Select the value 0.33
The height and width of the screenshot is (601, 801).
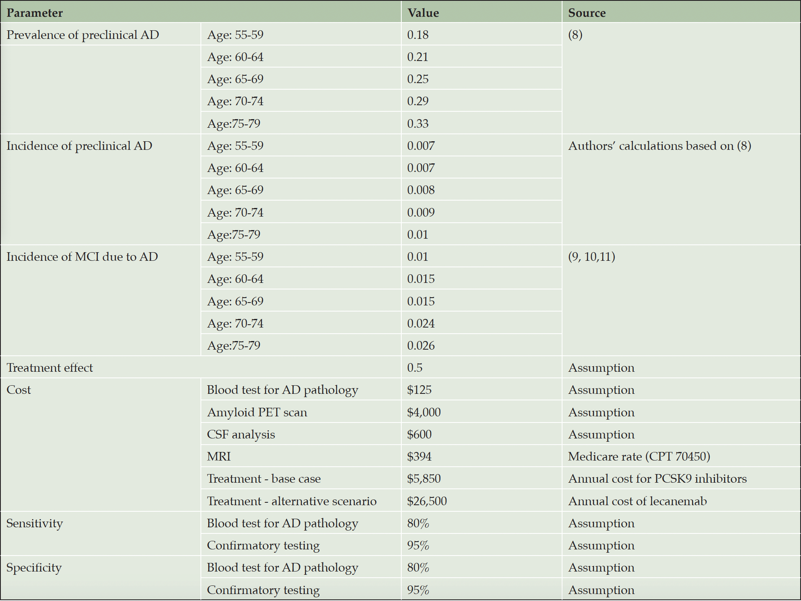pyautogui.click(x=418, y=124)
